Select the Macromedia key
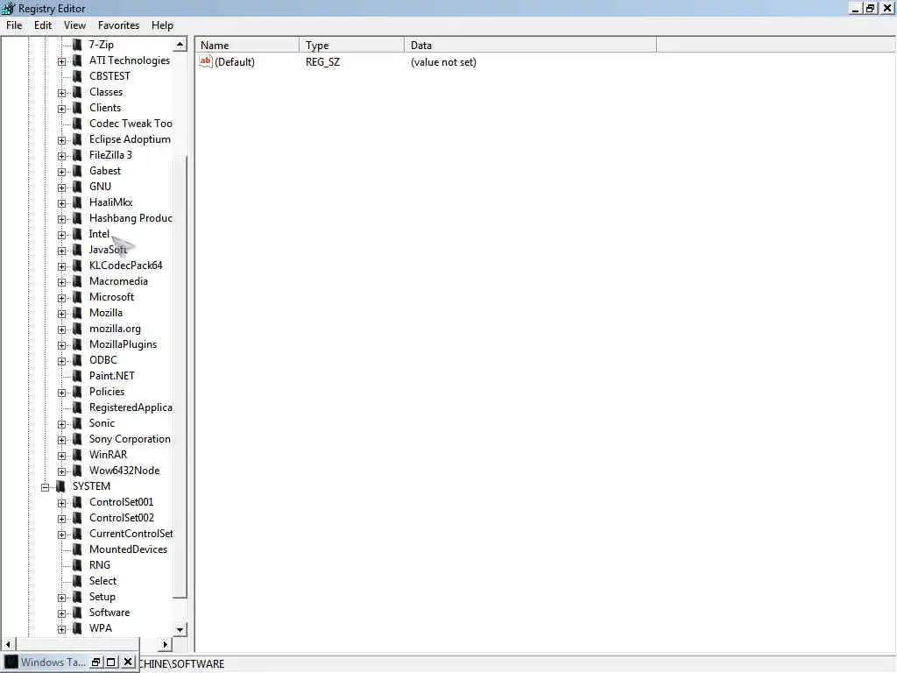The image size is (897, 673). 118,281
